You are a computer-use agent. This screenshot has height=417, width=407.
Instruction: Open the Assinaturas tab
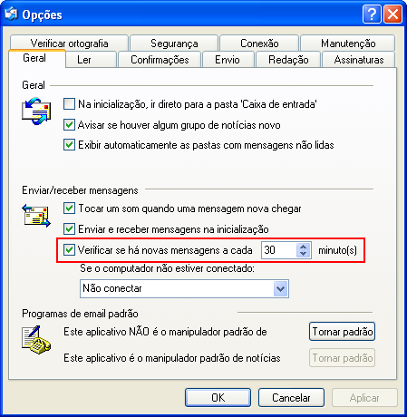[359, 60]
